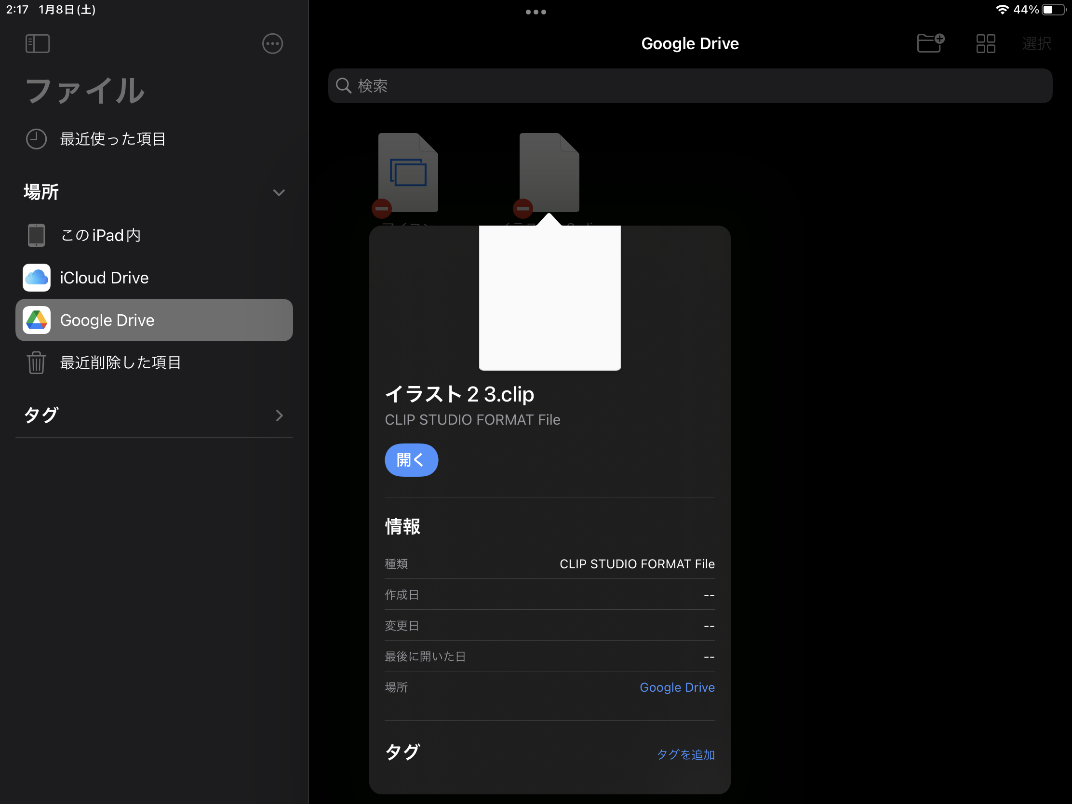Toggle the sidebar panel icon
The width and height of the screenshot is (1072, 804).
coord(37,43)
